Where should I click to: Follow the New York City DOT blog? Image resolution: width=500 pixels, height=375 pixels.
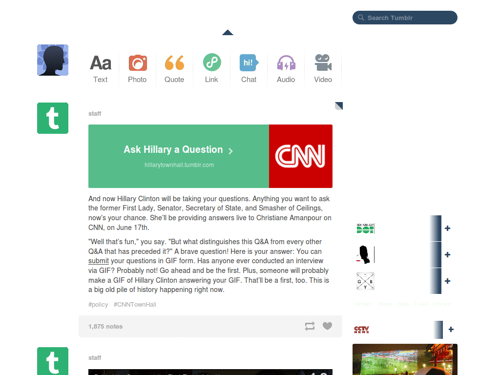[447, 229]
